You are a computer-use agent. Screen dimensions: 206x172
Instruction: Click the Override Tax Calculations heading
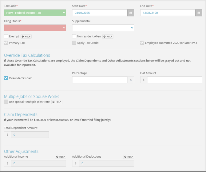click(27, 55)
